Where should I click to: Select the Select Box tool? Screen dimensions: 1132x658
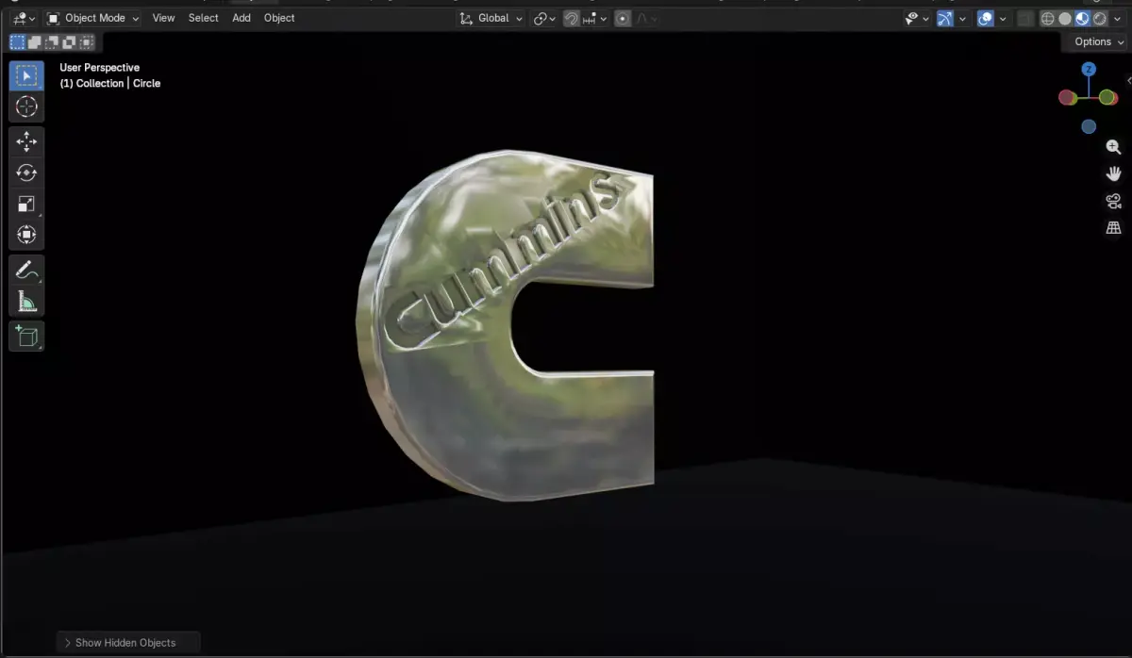(x=26, y=75)
